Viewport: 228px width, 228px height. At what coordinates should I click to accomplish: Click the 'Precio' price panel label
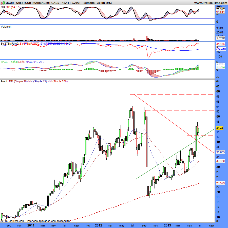pyautogui.click(x=5, y=81)
